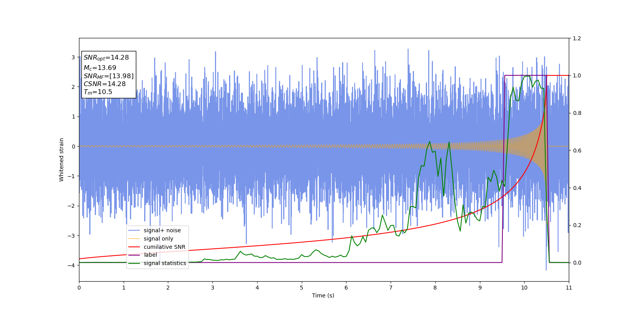Click the 'Time (s)' x-axis label
This screenshot has height=316, width=632.
323,295
